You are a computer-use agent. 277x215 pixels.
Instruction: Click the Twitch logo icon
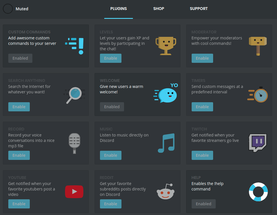(x=258, y=143)
